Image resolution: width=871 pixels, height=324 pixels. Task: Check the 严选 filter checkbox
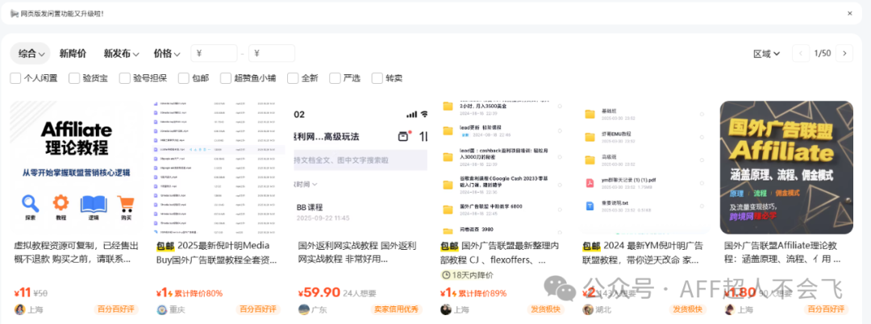pyautogui.click(x=335, y=78)
